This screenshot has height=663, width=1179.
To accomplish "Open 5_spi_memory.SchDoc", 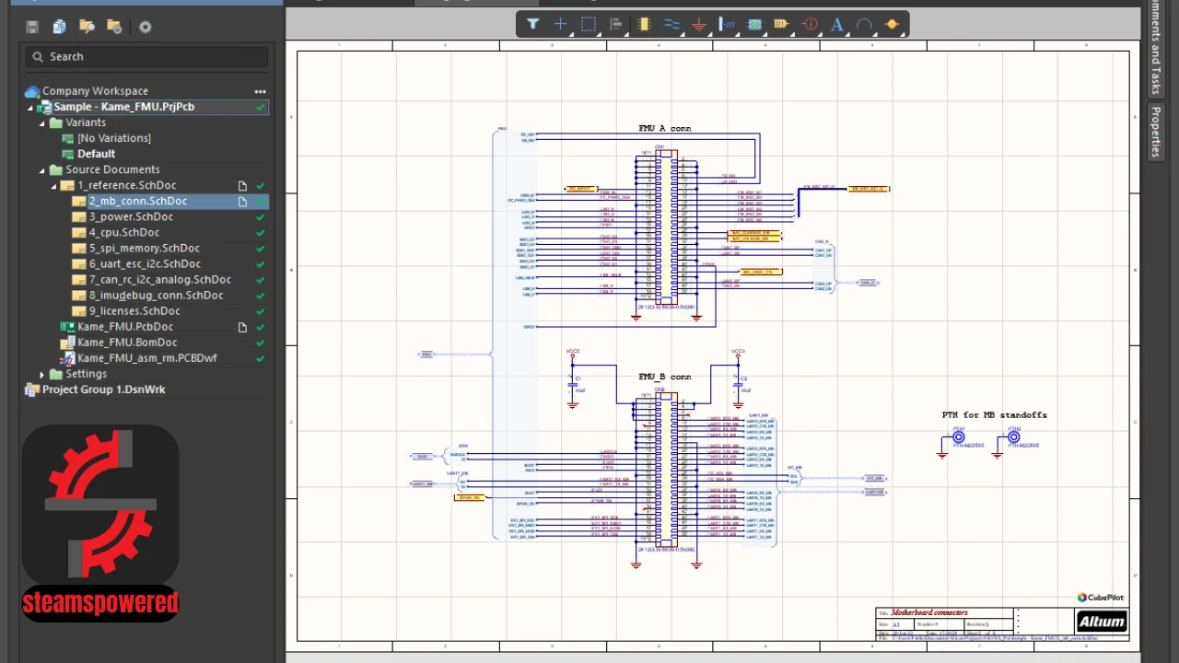I will pyautogui.click(x=144, y=248).
